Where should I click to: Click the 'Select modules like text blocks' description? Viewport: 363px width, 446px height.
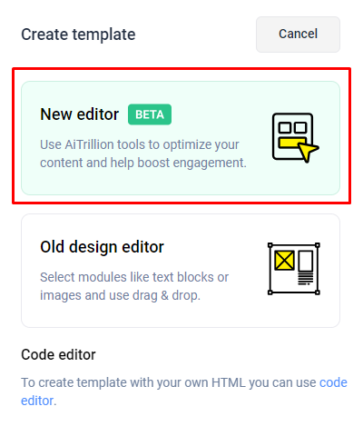pyautogui.click(x=134, y=286)
